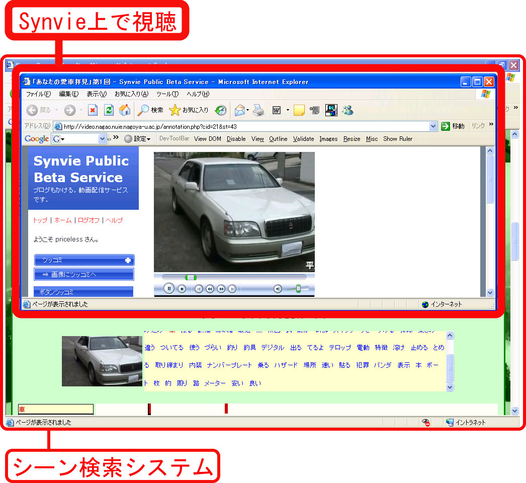Follow the ホーム link

pyautogui.click(x=63, y=220)
